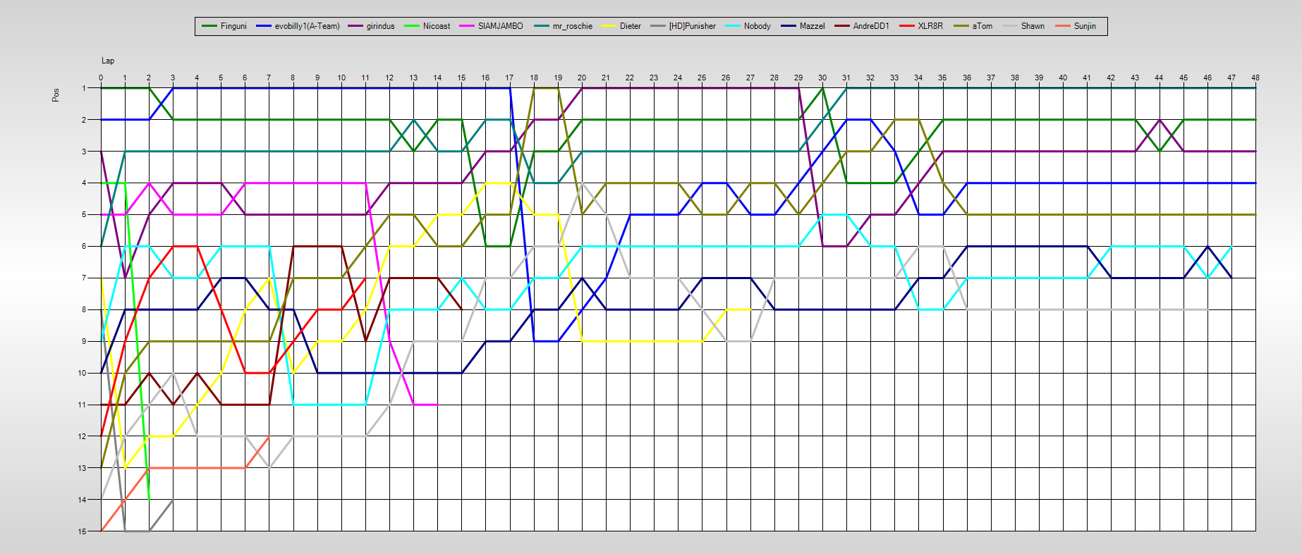Select AndreDD1 in the legend

tap(871, 26)
